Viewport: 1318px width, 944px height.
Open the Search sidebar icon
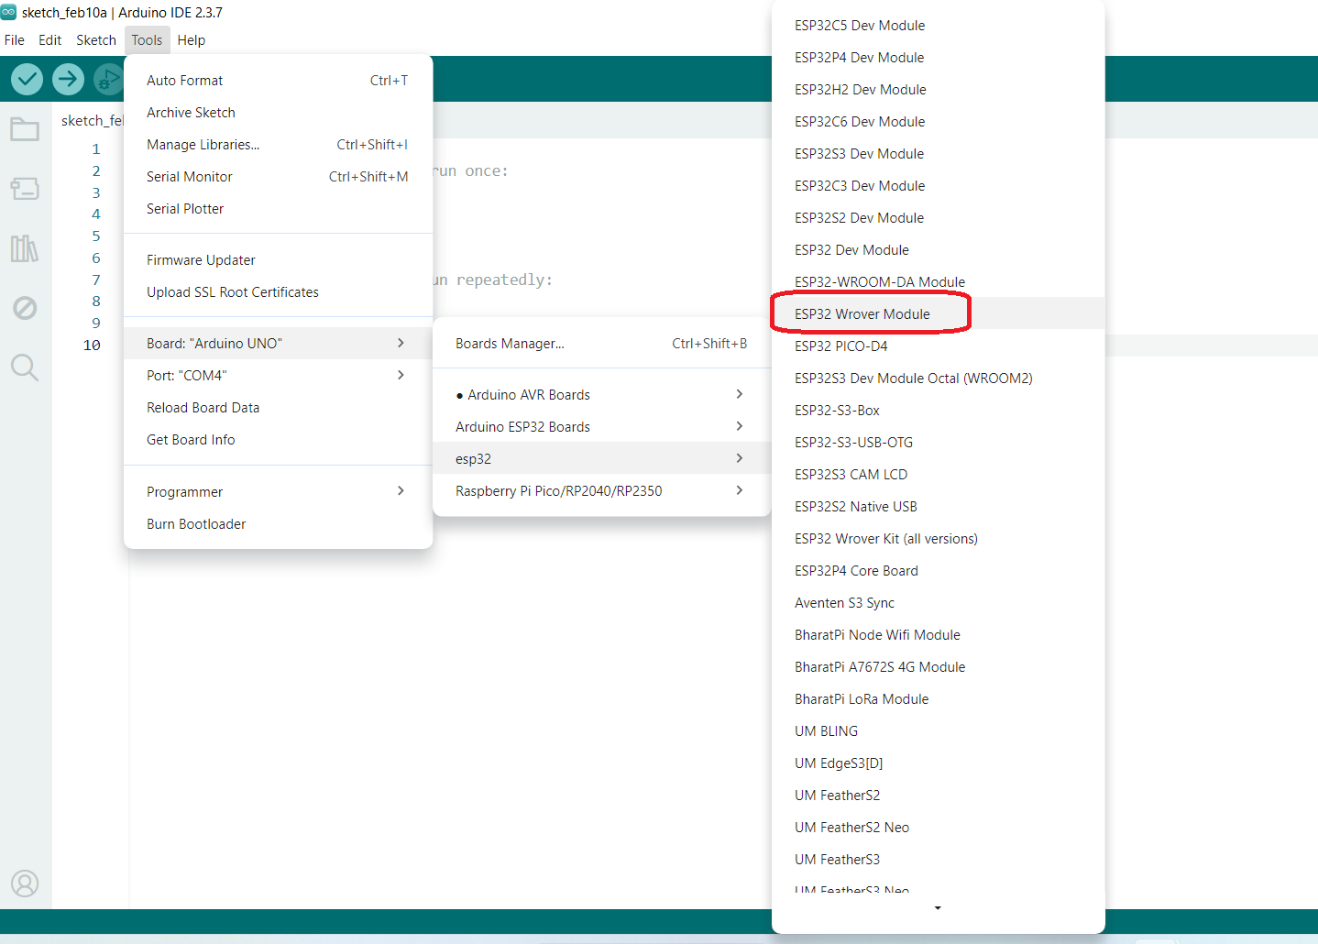pos(25,368)
